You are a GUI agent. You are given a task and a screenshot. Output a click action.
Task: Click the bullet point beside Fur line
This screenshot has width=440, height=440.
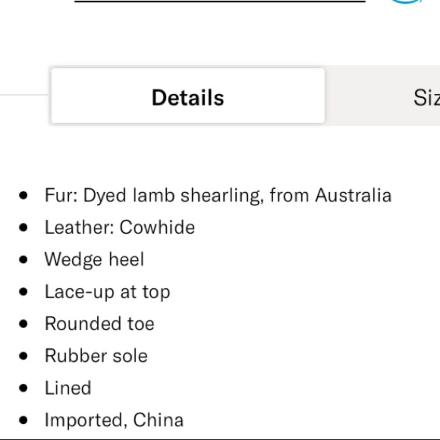[x=24, y=195]
